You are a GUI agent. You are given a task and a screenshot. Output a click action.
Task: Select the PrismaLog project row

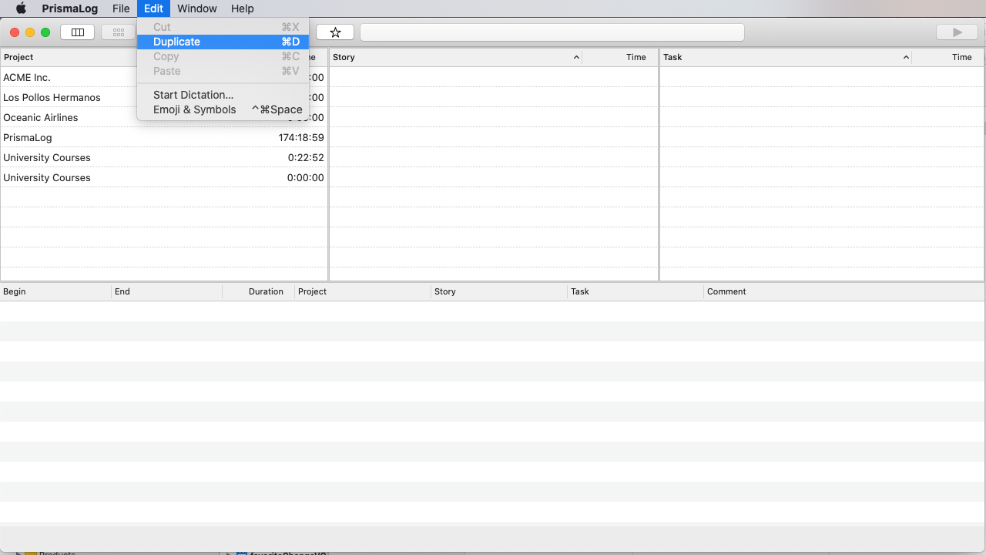pos(164,137)
